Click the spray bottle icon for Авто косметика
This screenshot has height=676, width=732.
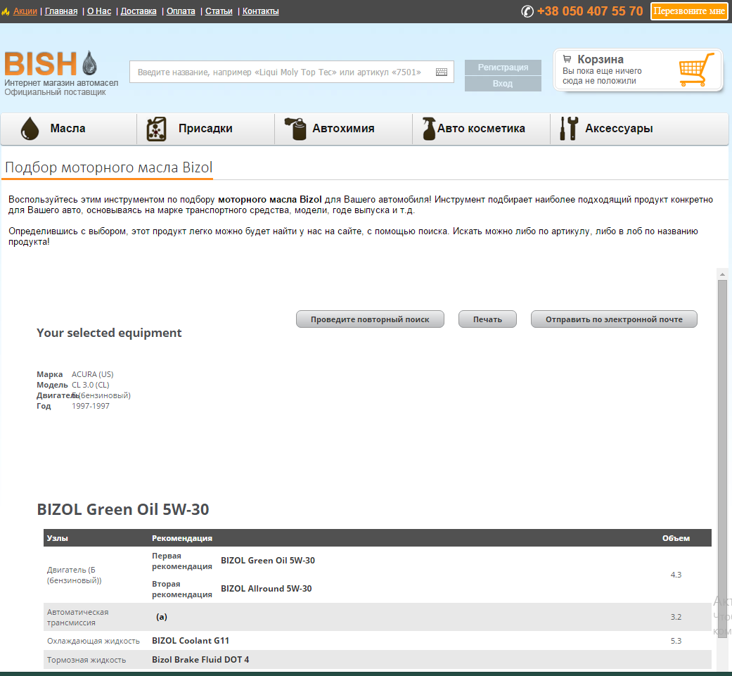pyautogui.click(x=428, y=129)
